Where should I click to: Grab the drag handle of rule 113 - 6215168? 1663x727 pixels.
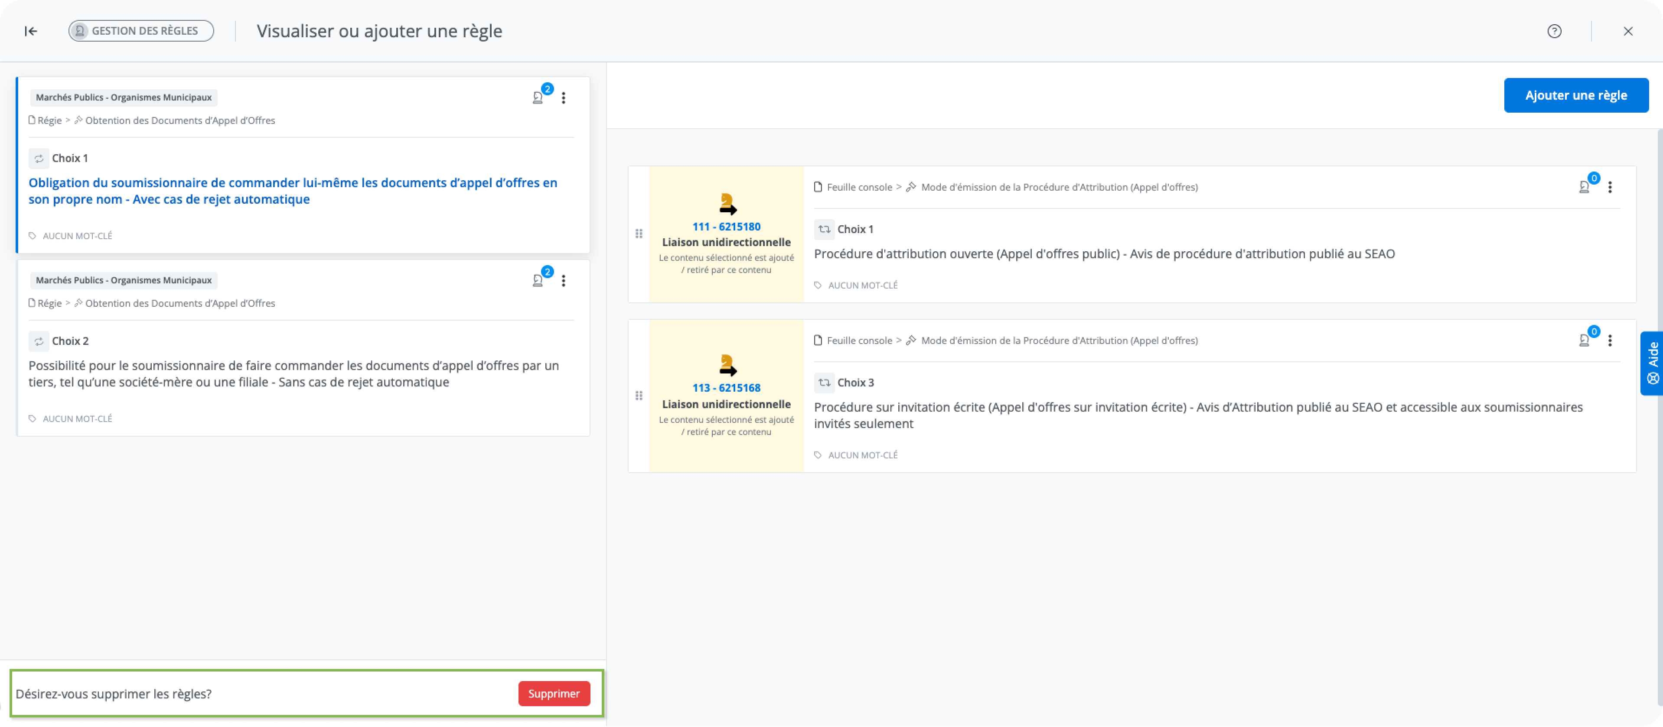(639, 396)
